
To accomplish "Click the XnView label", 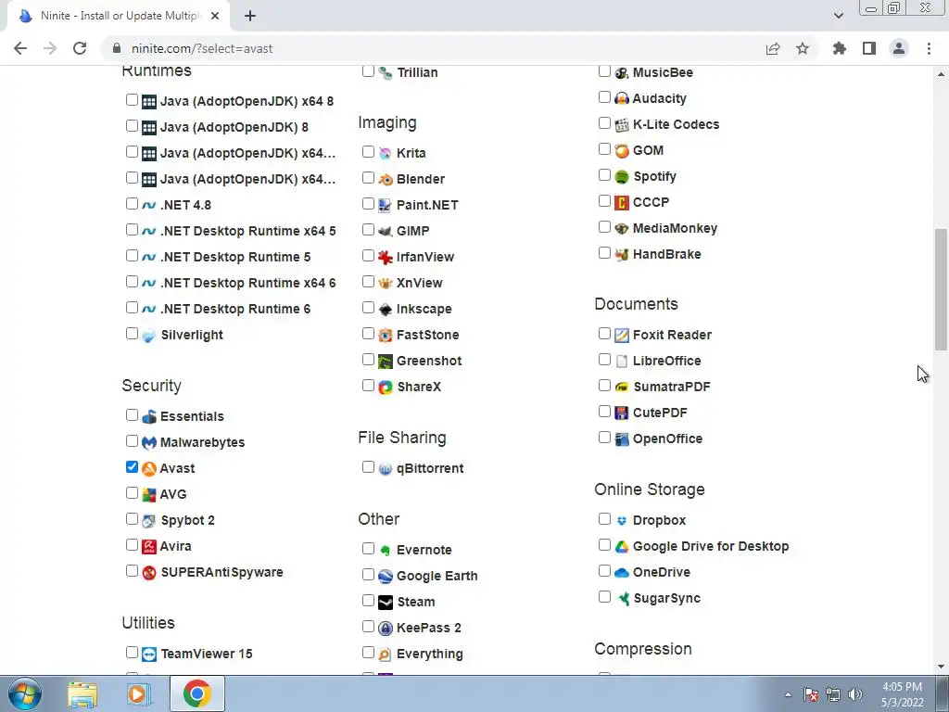I will [x=420, y=284].
